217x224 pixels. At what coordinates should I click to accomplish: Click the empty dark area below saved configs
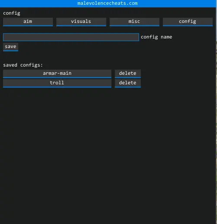(x=108, y=156)
